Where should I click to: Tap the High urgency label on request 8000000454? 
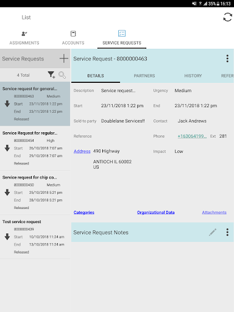click(x=51, y=141)
